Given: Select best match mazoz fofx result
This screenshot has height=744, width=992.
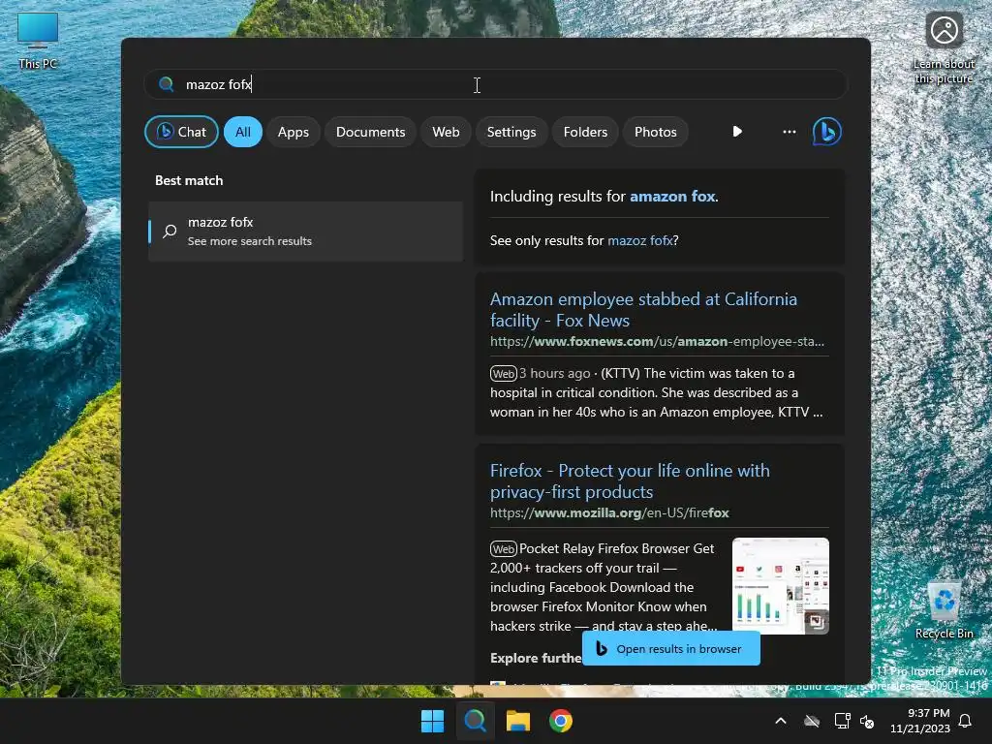Looking at the screenshot, I should [305, 231].
